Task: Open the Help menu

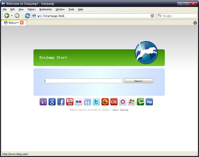Action: coord(80,10)
